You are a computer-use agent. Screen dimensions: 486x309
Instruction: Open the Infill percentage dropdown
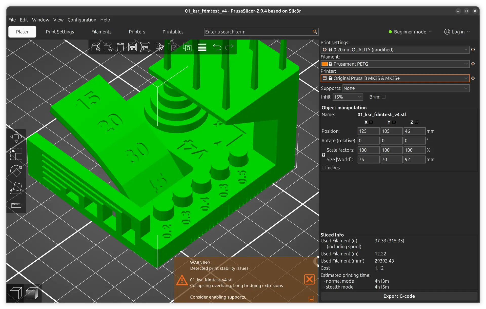click(x=348, y=97)
